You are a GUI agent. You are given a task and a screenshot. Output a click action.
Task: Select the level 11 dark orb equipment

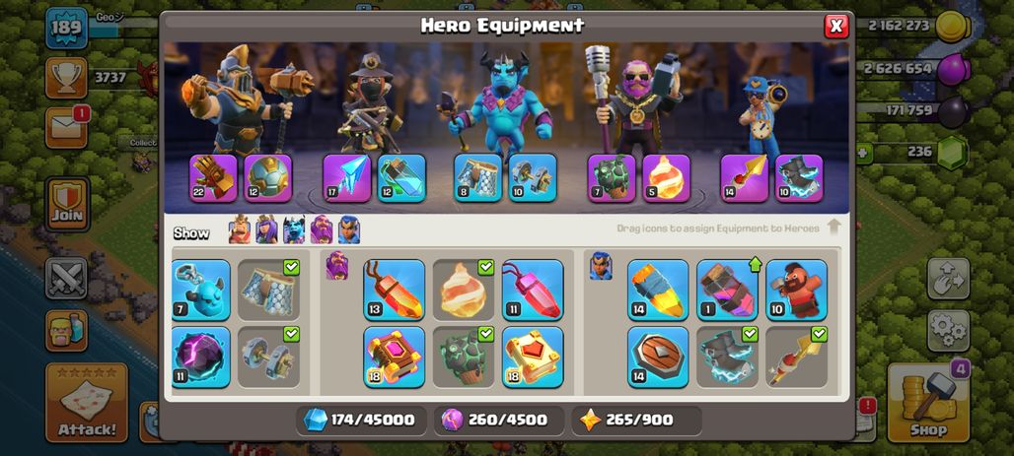[201, 357]
